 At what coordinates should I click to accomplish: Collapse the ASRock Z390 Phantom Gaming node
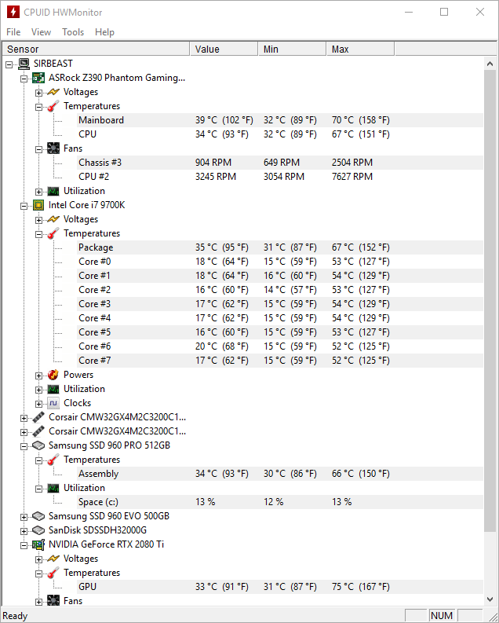coord(24,79)
